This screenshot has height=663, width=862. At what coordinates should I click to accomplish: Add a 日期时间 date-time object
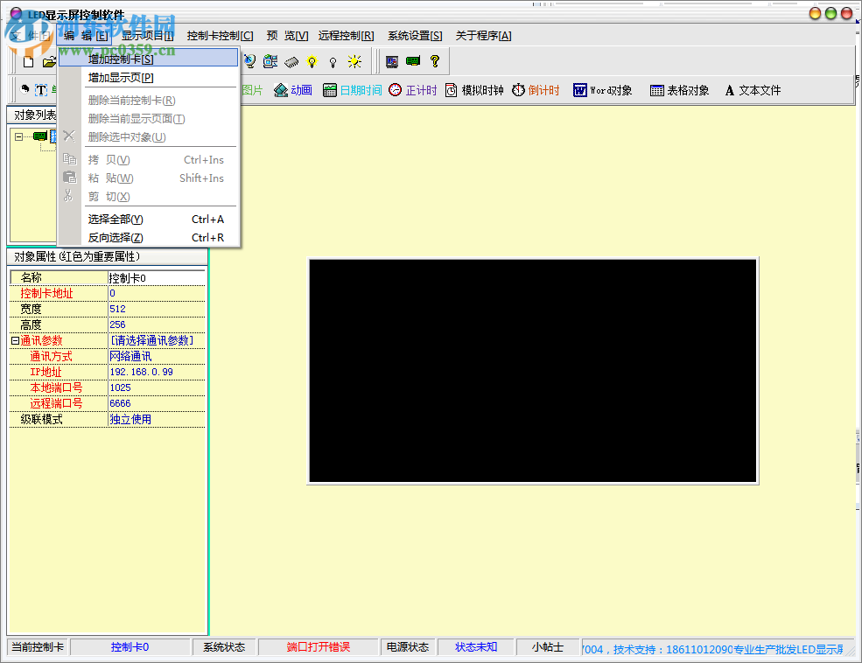coord(354,90)
